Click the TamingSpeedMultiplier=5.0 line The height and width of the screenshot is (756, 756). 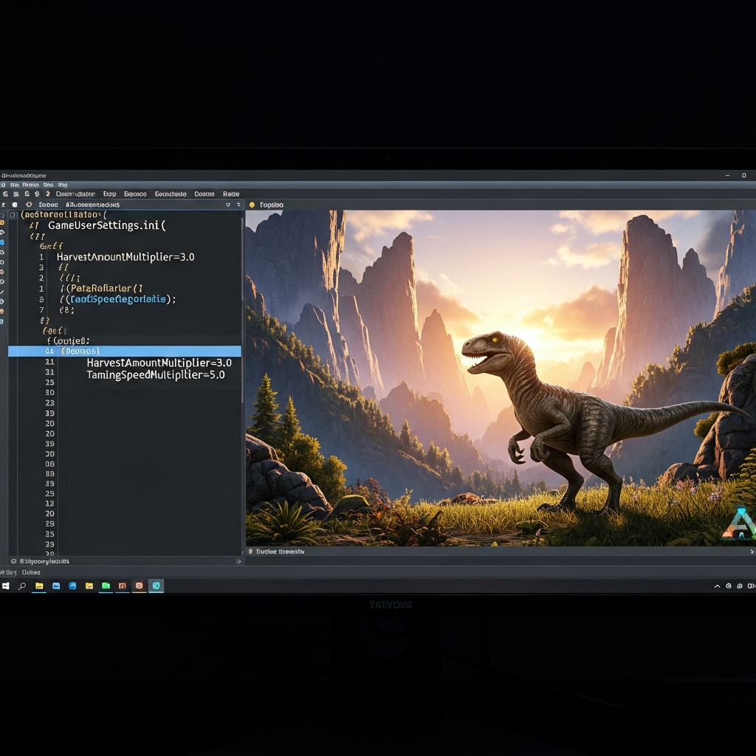155,375
